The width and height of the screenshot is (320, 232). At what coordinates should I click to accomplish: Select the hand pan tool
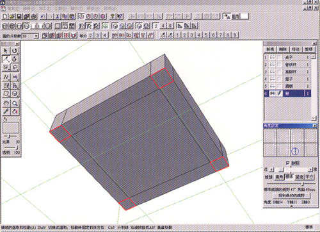[6, 103]
